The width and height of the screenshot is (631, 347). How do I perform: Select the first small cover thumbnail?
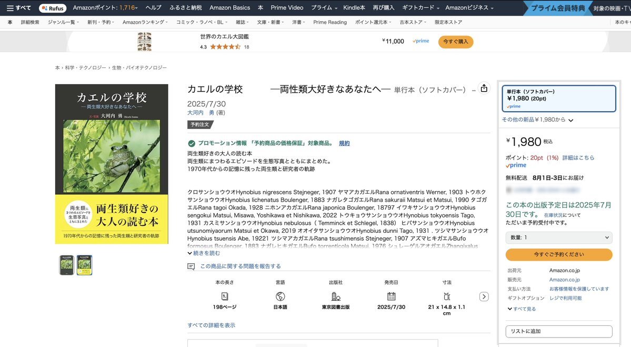coord(66,265)
